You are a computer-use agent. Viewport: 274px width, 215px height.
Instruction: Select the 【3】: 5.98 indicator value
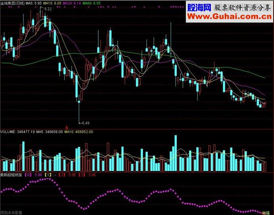87,175
